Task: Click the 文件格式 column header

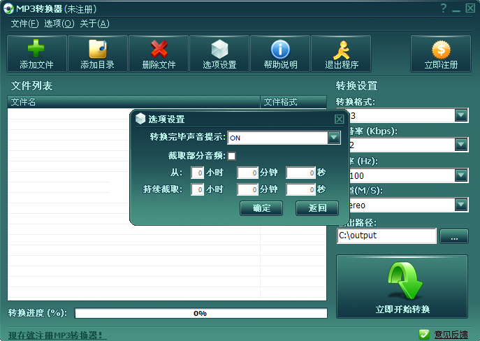Action: tap(293, 101)
